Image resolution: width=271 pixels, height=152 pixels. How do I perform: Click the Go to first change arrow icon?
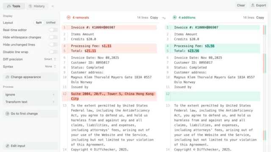pos(7,114)
